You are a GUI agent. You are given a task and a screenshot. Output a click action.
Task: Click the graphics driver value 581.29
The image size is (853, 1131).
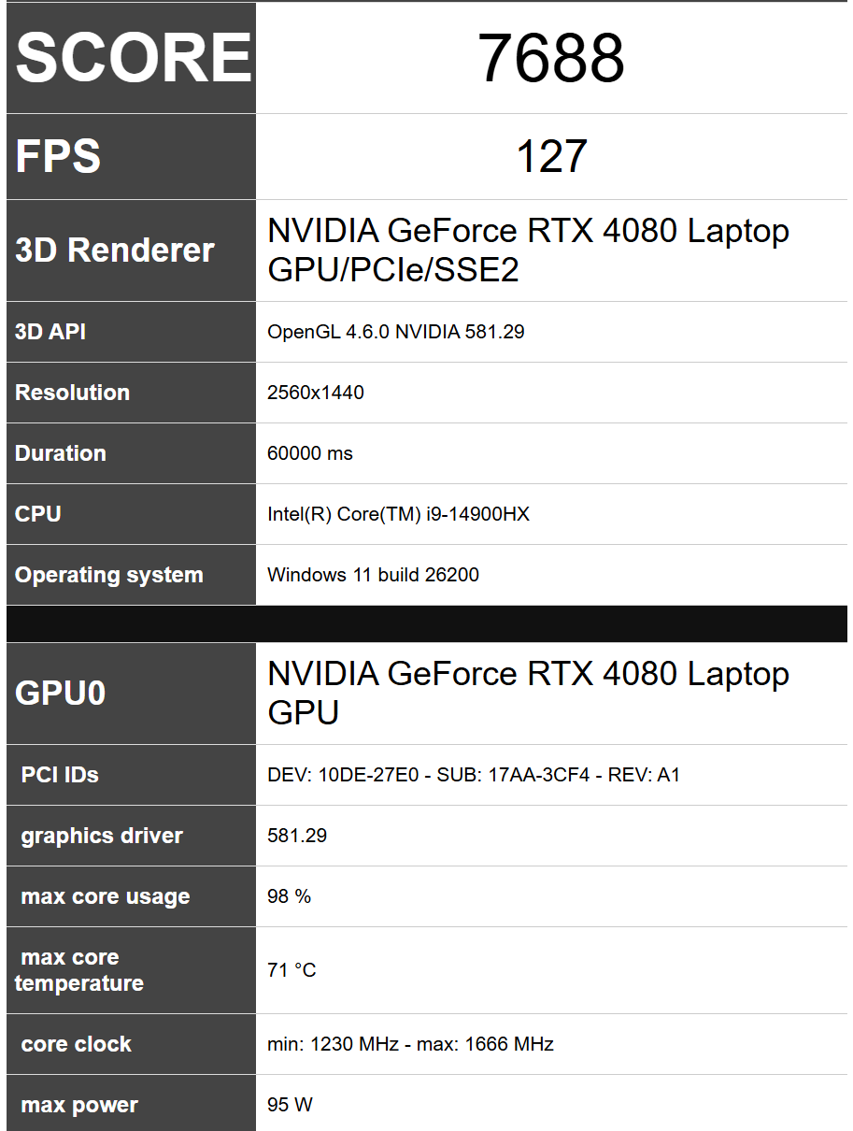297,836
